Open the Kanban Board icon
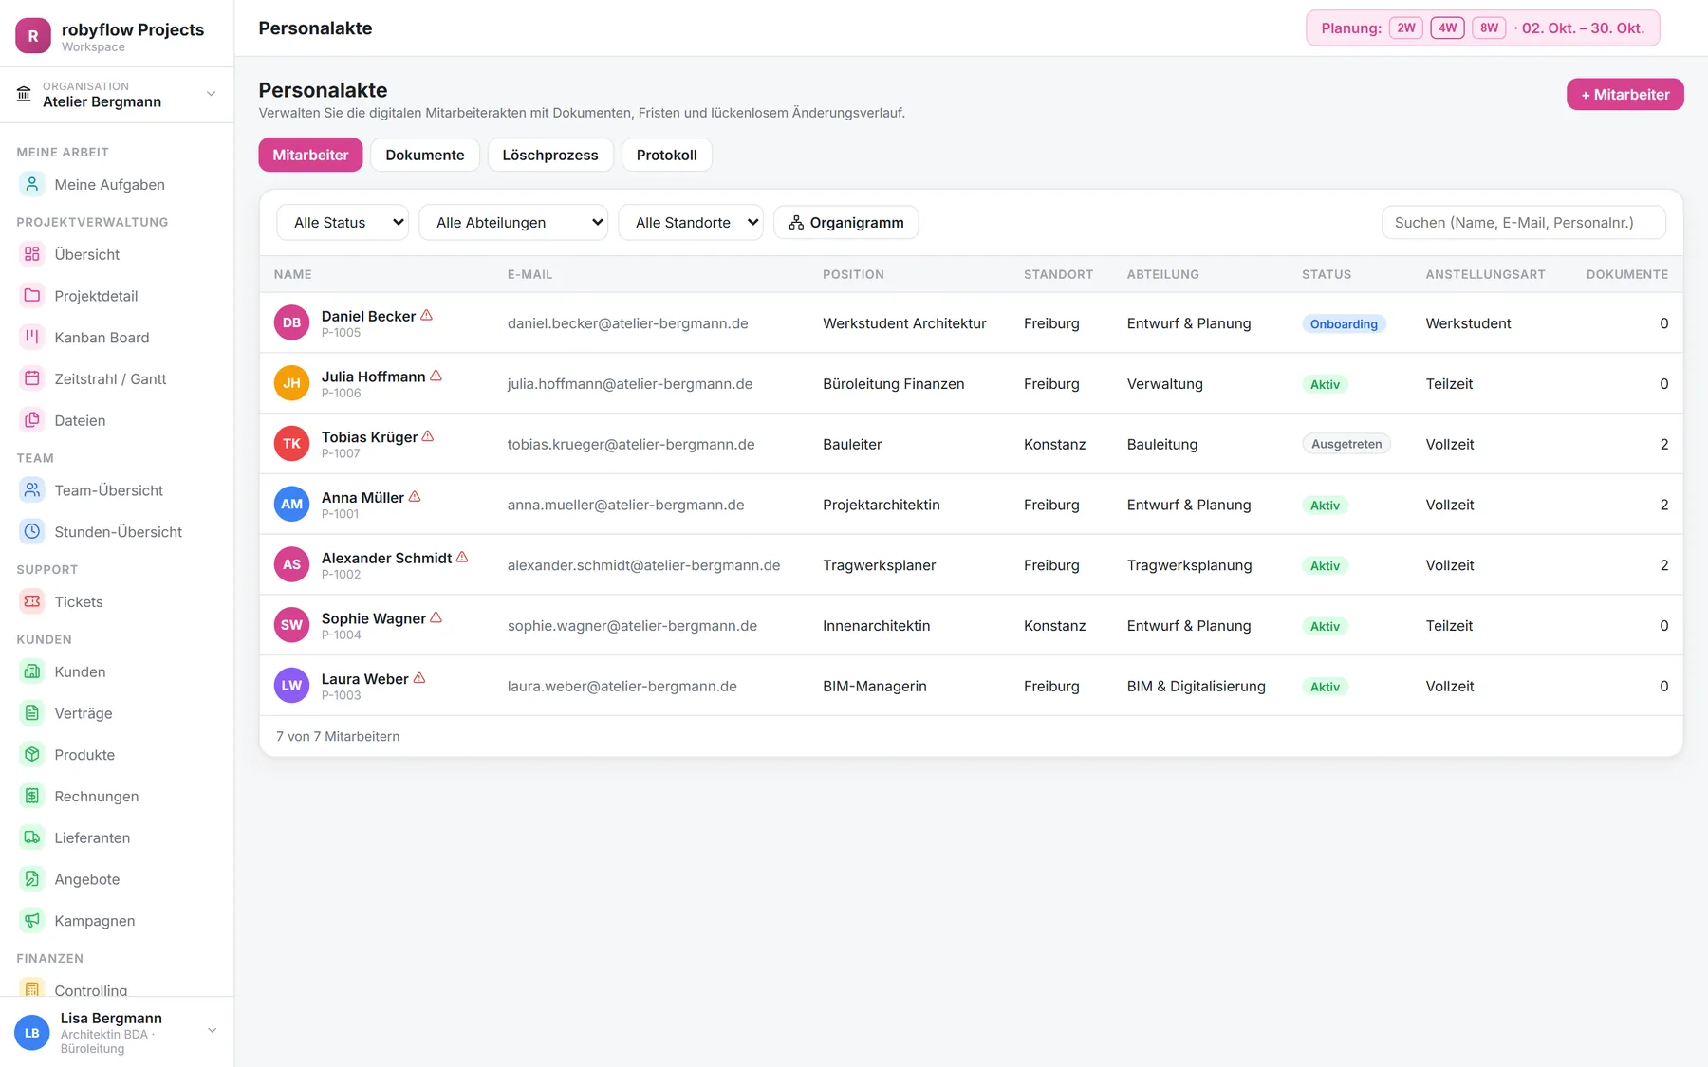Image resolution: width=1708 pixels, height=1067 pixels. click(x=32, y=337)
